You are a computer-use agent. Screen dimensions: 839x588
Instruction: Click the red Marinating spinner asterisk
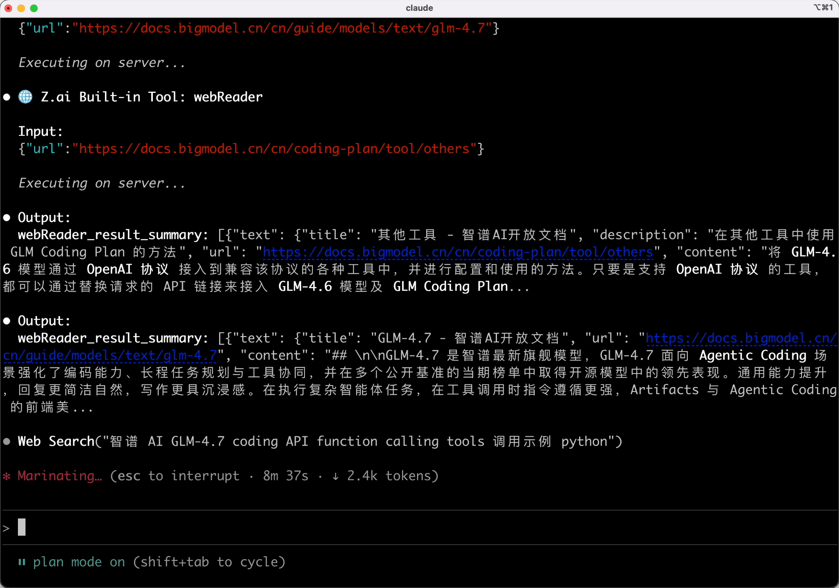click(x=7, y=476)
